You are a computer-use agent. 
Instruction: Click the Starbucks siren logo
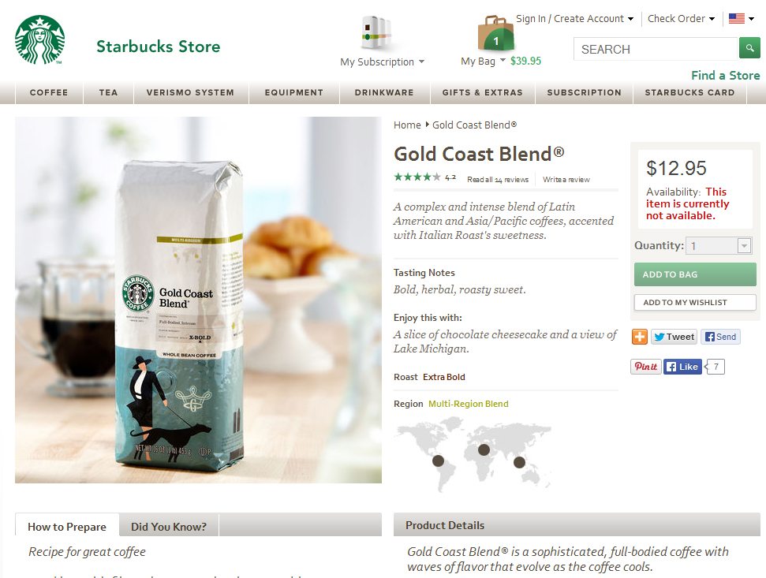[x=39, y=39]
